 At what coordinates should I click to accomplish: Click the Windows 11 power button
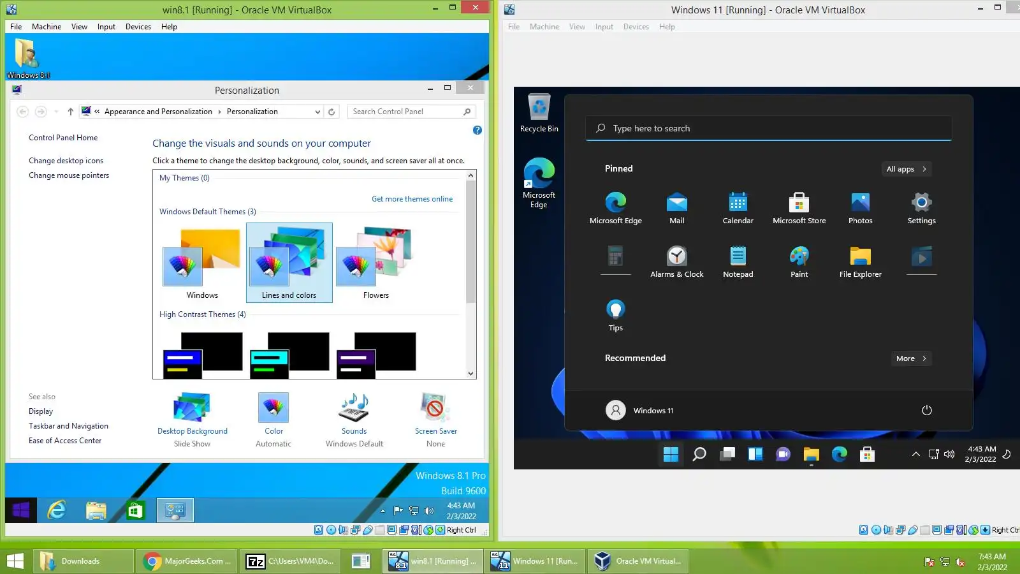pos(927,410)
